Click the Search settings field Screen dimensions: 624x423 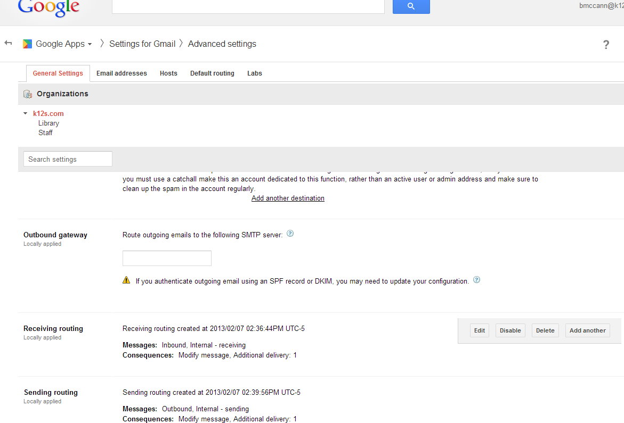[x=68, y=159]
